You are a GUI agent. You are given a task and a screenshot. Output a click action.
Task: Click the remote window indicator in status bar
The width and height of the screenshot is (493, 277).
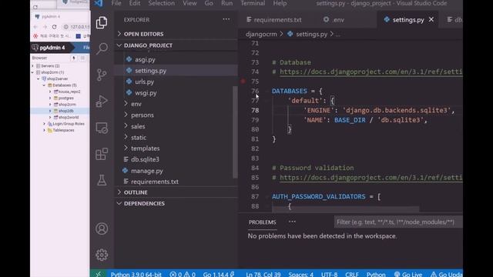point(98,274)
